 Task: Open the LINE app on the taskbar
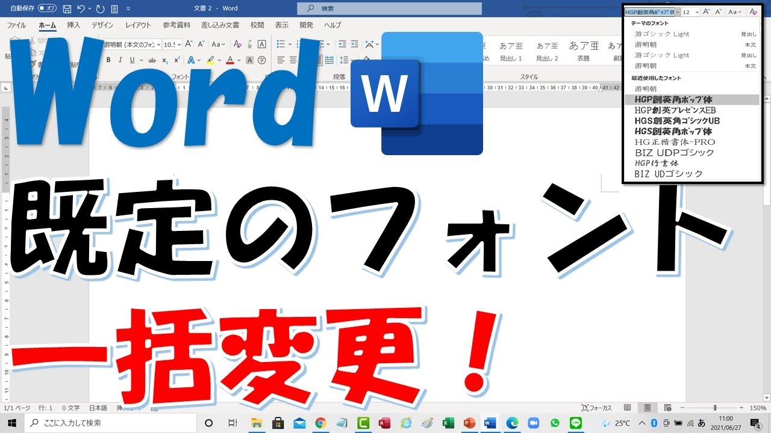(575, 423)
